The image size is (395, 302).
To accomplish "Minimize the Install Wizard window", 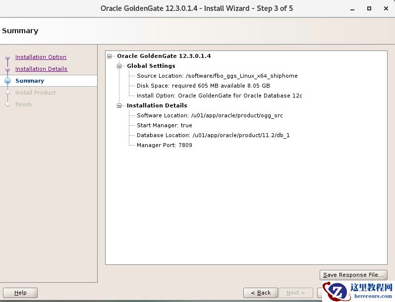I will pyautogui.click(x=352, y=9).
